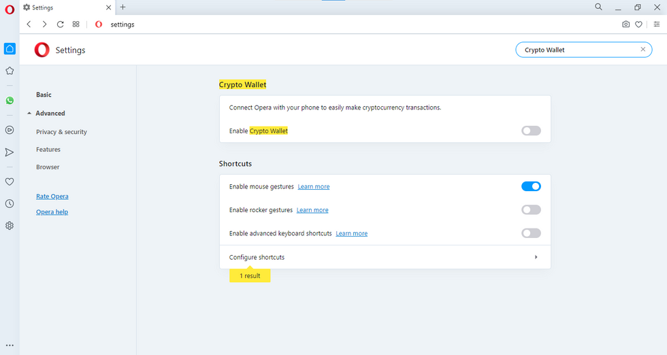The width and height of the screenshot is (667, 355).
Task: Open Learn more for advanced keyboard shortcuts
Action: coord(351,233)
